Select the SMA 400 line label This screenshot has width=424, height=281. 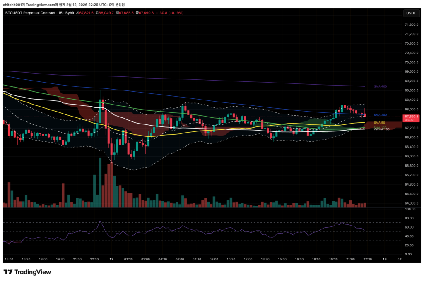point(380,86)
